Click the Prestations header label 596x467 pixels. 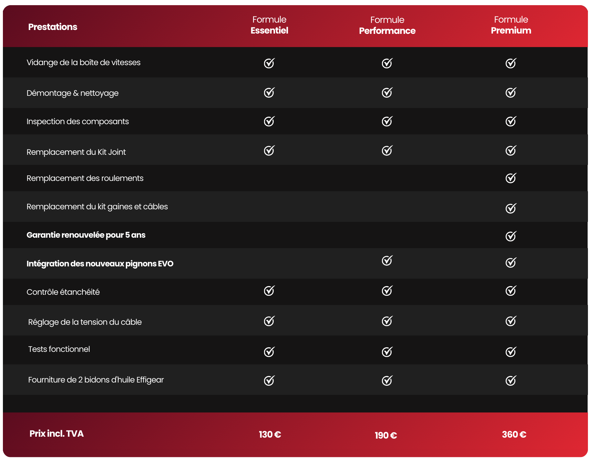click(53, 27)
